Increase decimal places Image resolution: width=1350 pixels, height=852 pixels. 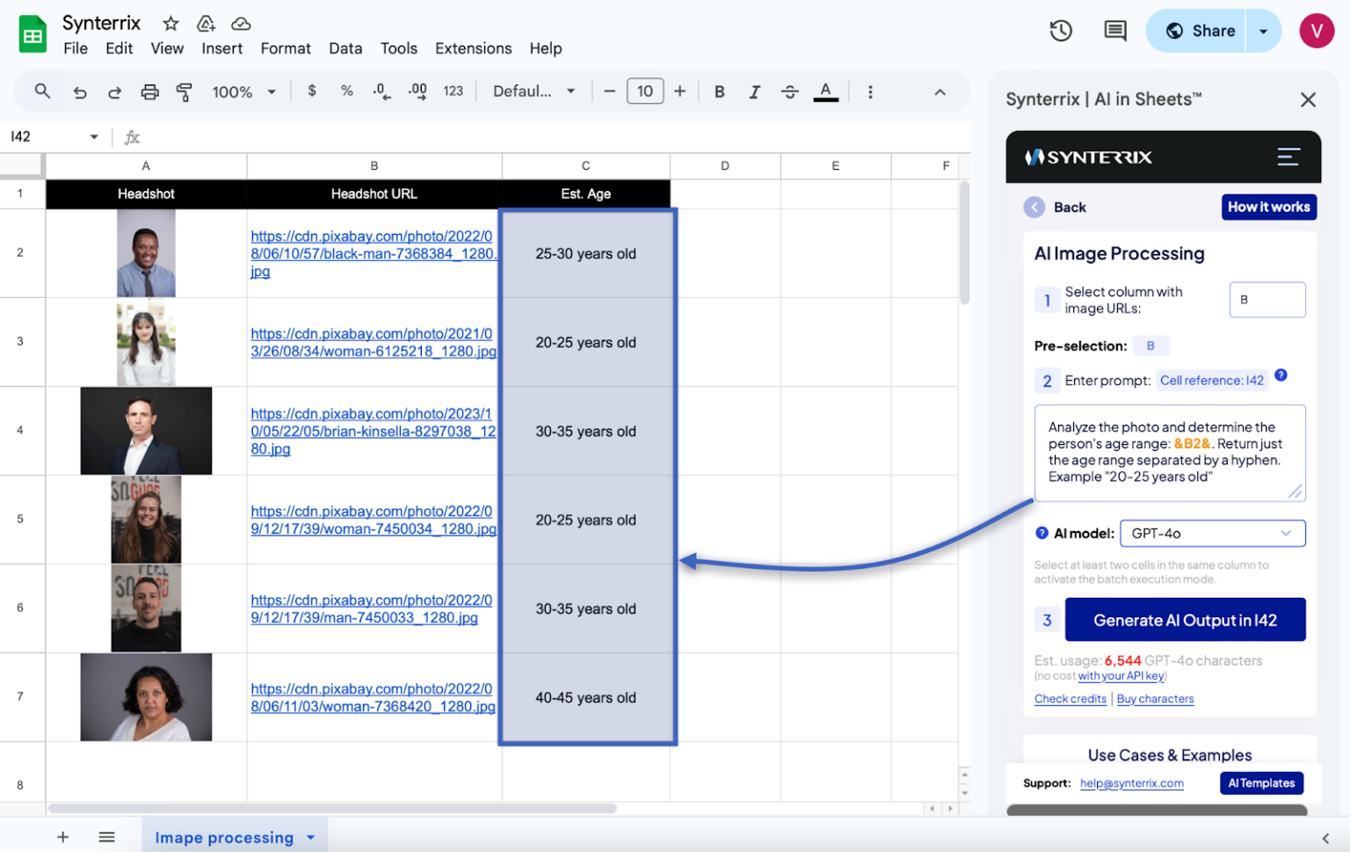[417, 91]
